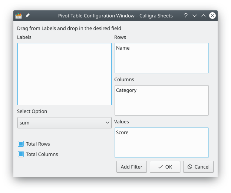231x193 pixels.
Task: Select the Name item in Rows
Action: tap(123, 48)
